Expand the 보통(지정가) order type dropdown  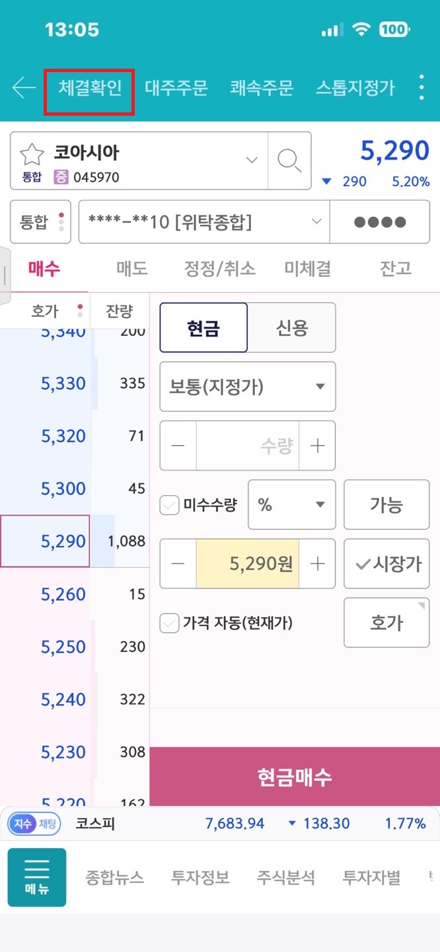point(248,387)
